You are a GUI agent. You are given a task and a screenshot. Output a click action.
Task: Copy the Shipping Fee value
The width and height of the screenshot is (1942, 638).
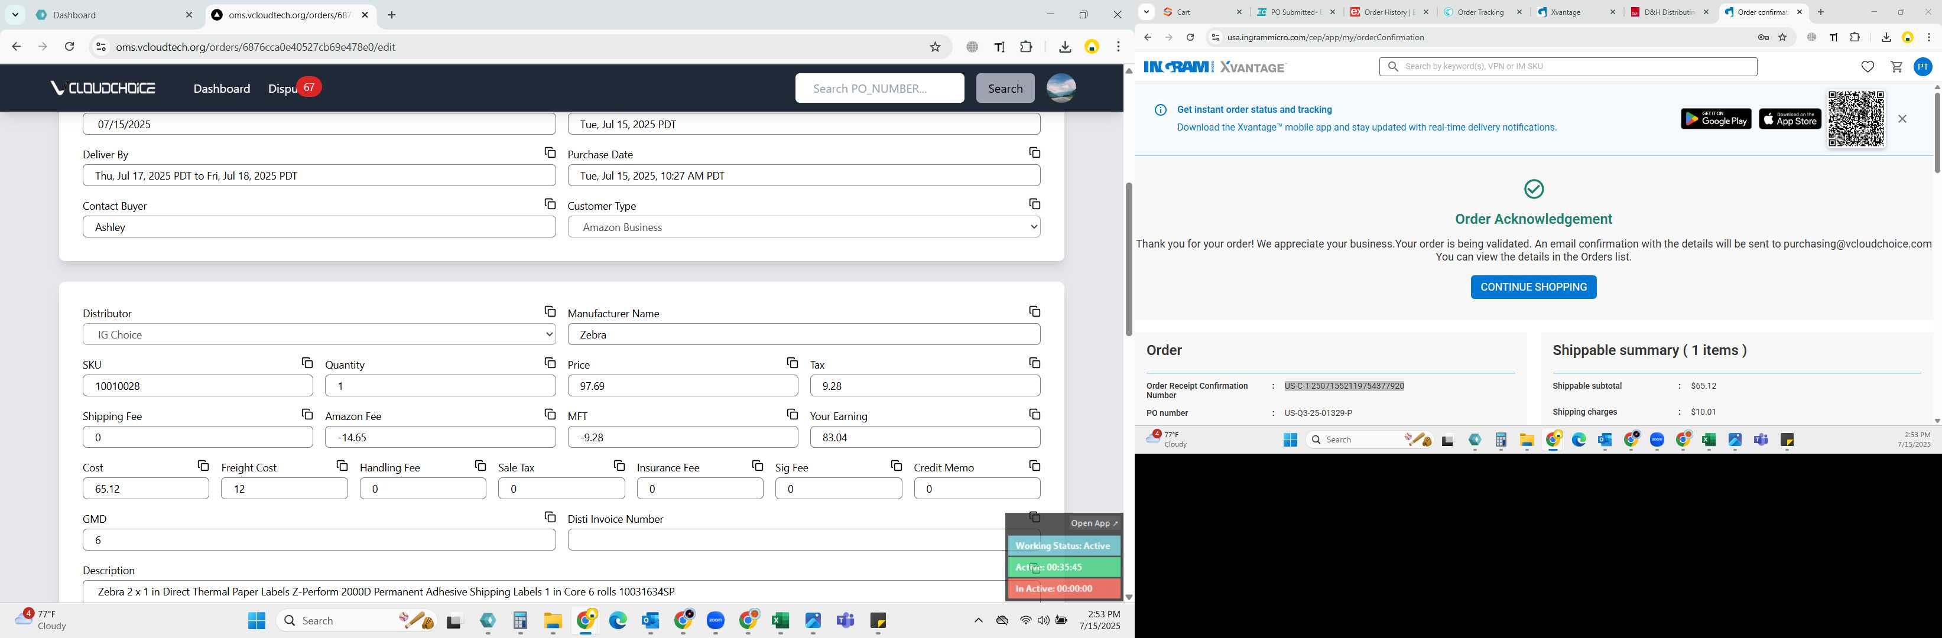307,414
